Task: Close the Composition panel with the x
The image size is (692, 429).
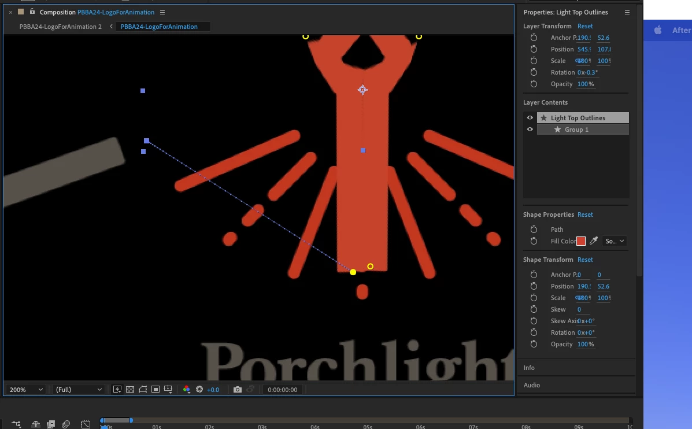Action: pos(10,12)
